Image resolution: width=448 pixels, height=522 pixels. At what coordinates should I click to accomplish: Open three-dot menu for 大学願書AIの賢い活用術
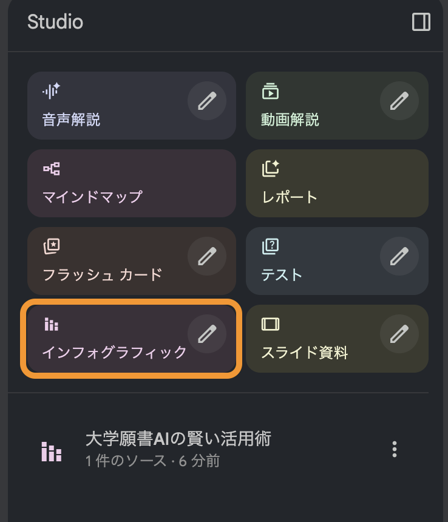click(395, 449)
